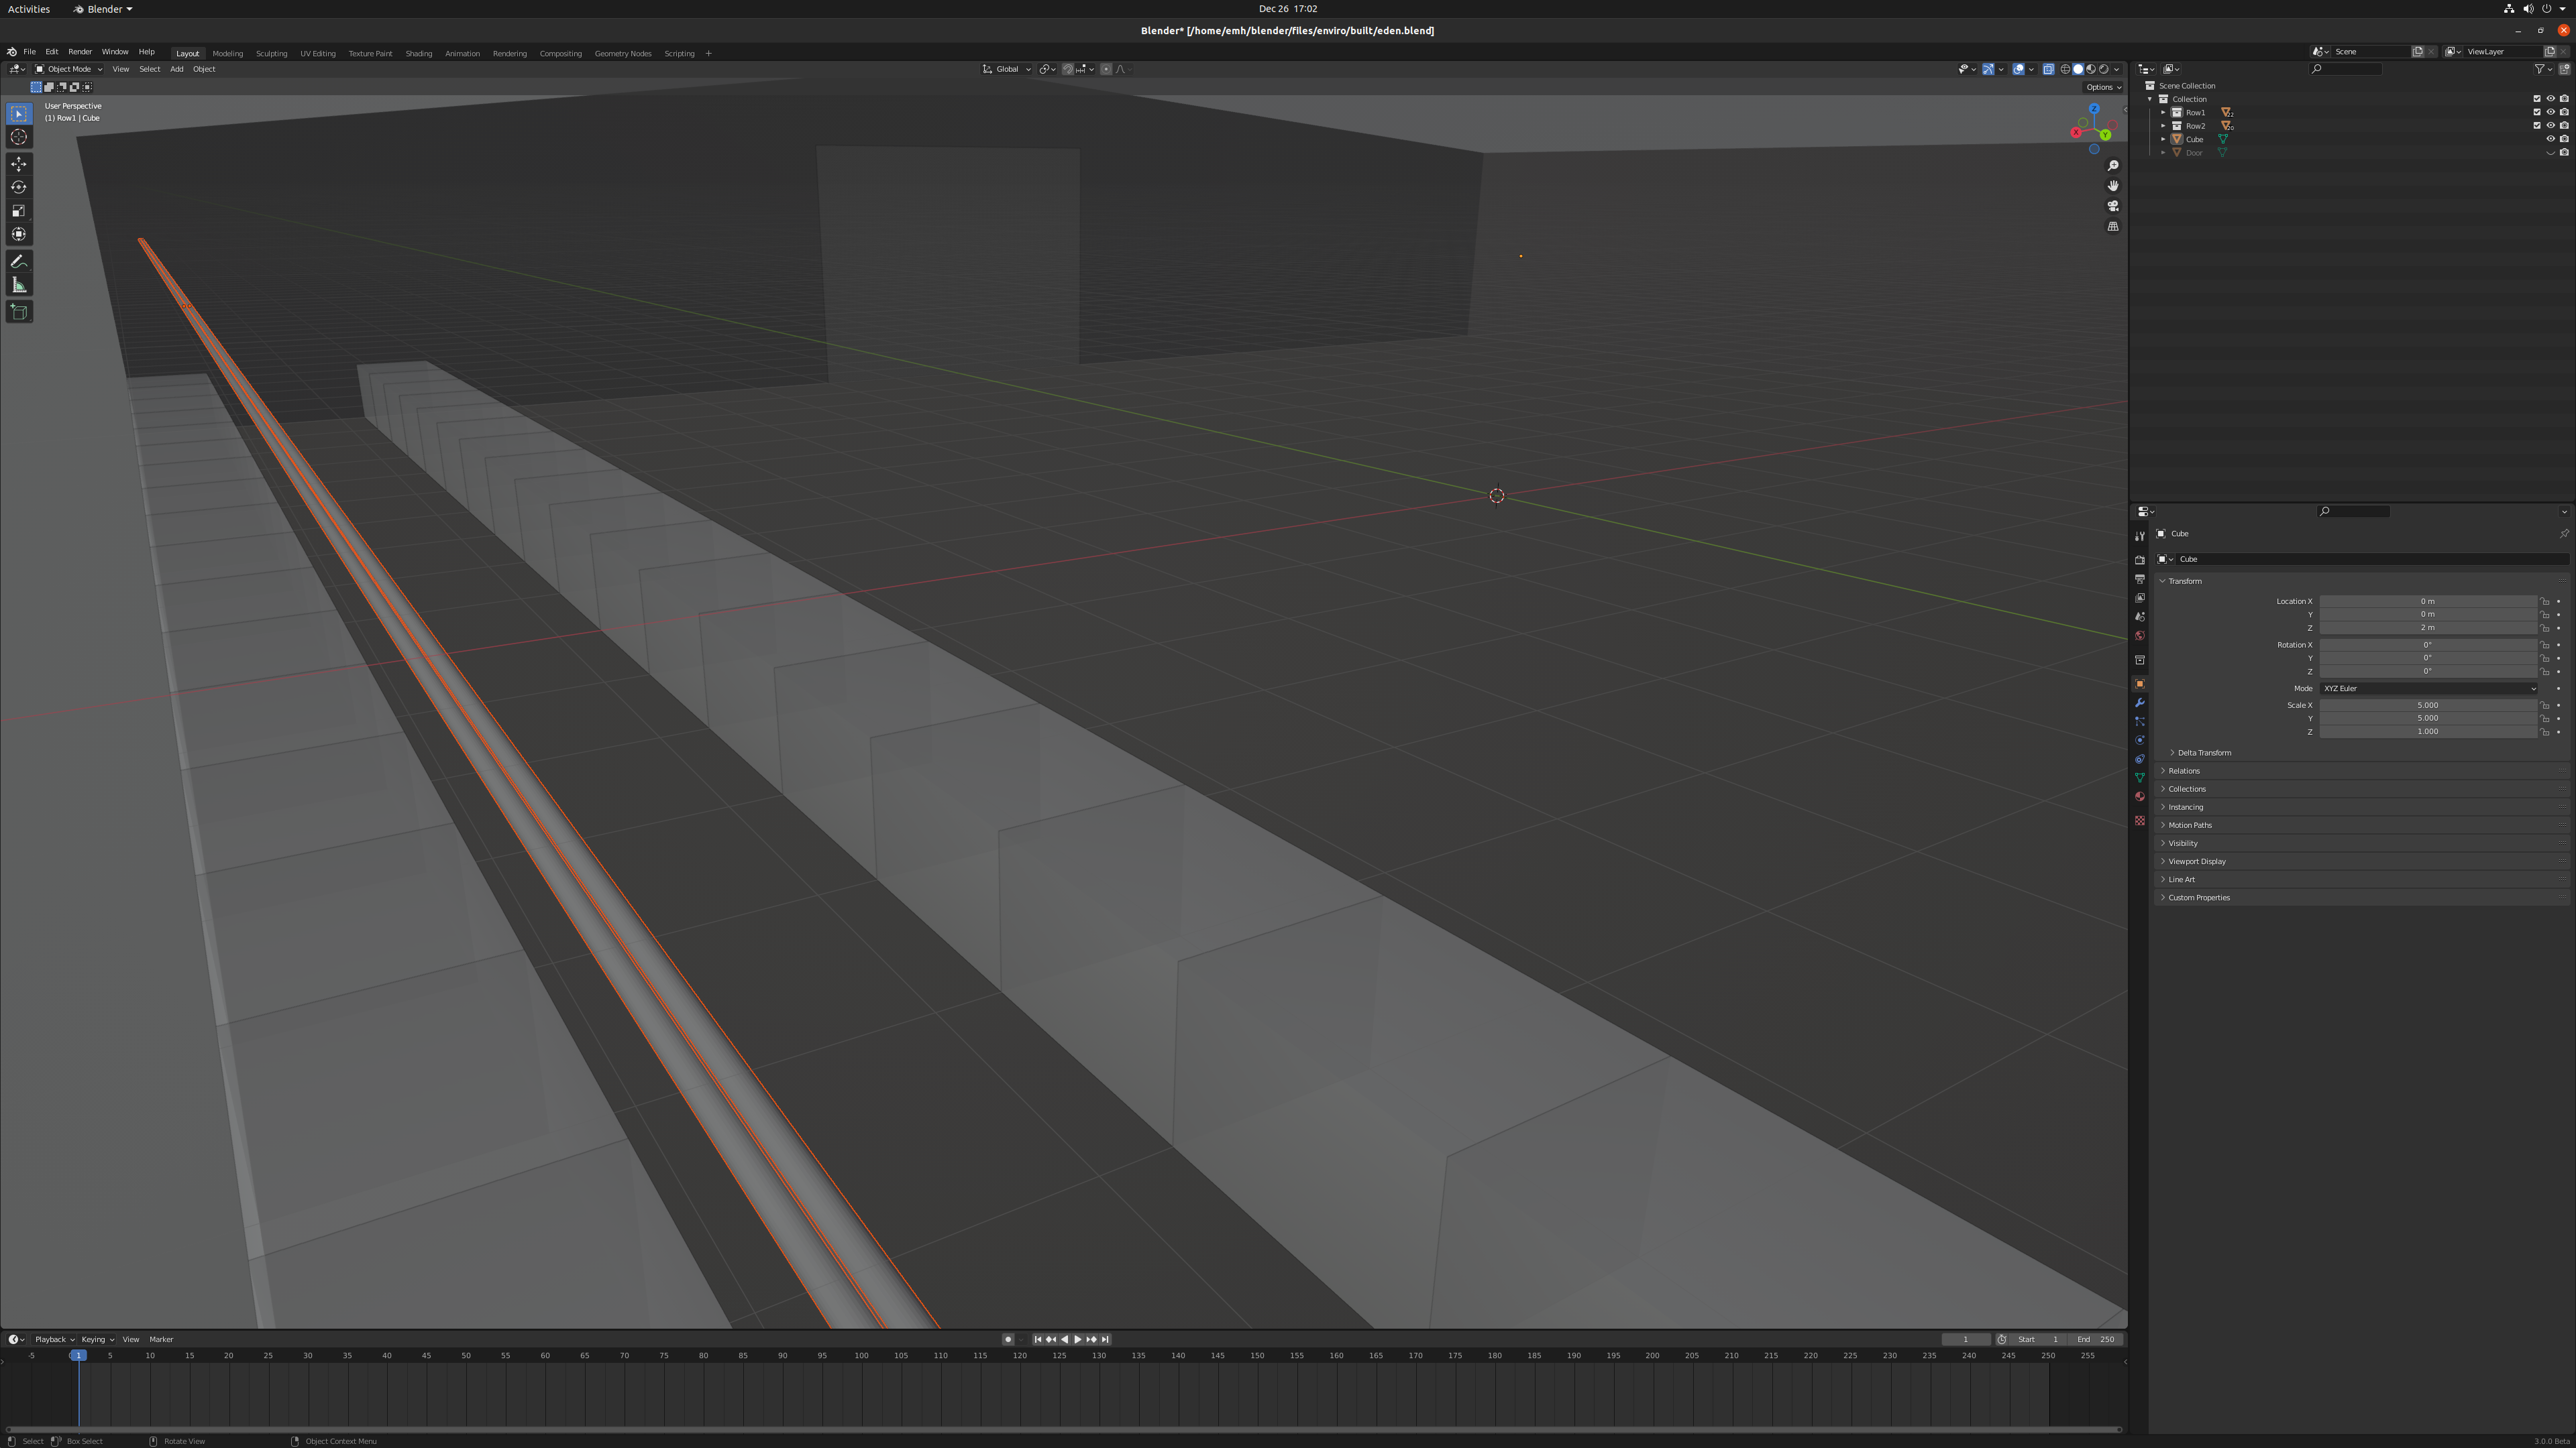
Task: Switch to rendered viewport shading
Action: (x=2104, y=69)
